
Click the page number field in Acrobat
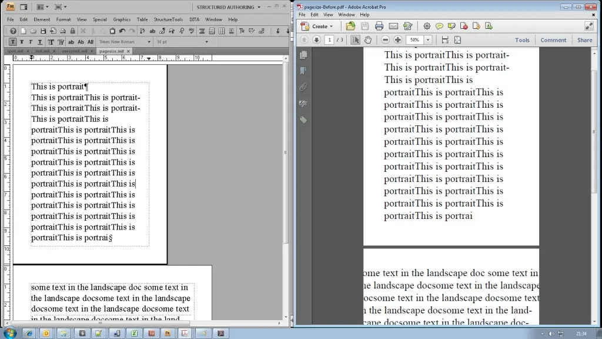(x=329, y=40)
